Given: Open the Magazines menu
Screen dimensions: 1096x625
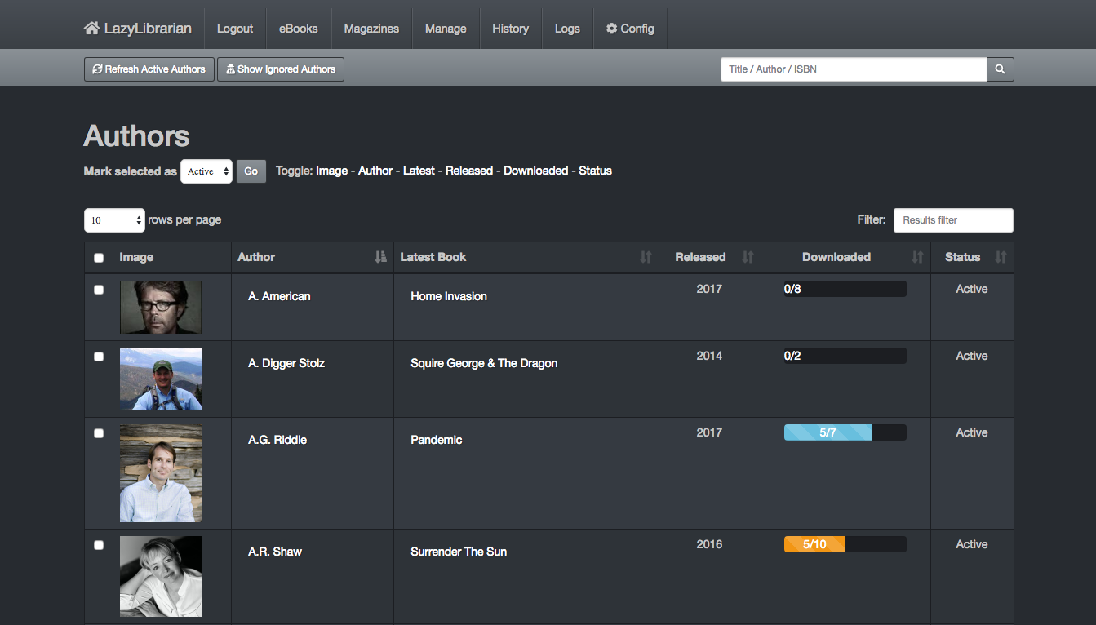Looking at the screenshot, I should [371, 29].
